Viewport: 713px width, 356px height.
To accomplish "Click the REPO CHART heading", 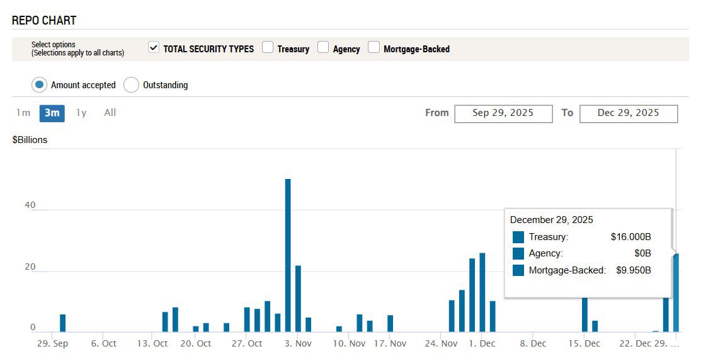I will click(x=44, y=20).
